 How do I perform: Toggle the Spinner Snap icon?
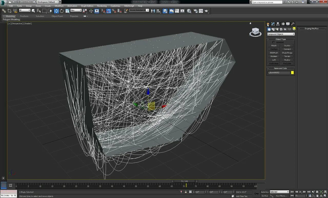tap(119, 11)
